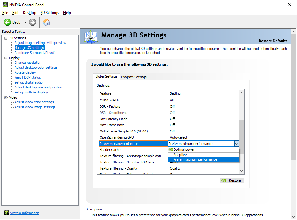Choose Adaptive from the dropdown
The height and width of the screenshot is (220, 297).
[204, 155]
